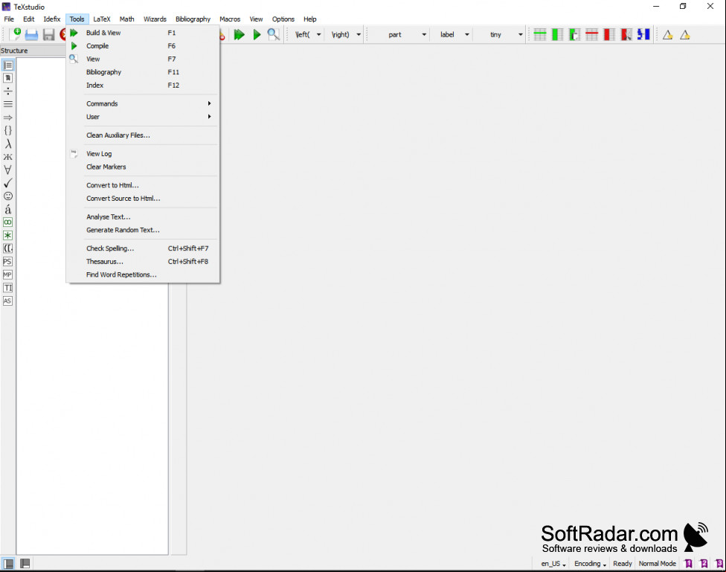Select Check Spelling menu entry
726x572 pixels.
click(x=143, y=248)
